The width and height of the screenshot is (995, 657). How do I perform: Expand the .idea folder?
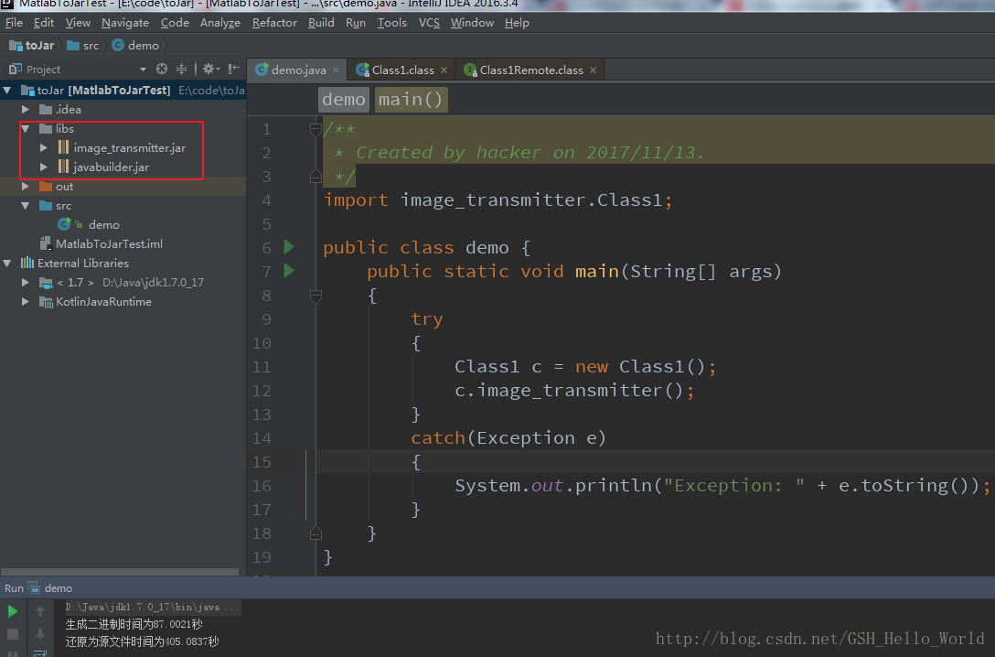(26, 109)
